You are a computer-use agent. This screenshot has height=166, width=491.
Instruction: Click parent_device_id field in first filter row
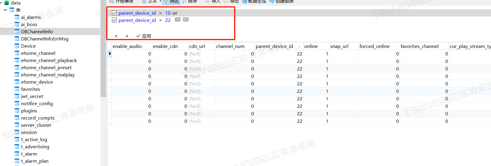[x=137, y=13]
